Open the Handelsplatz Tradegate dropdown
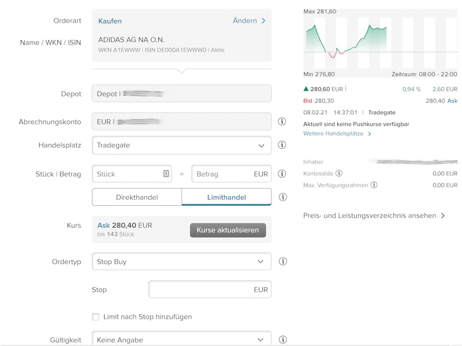 click(181, 145)
